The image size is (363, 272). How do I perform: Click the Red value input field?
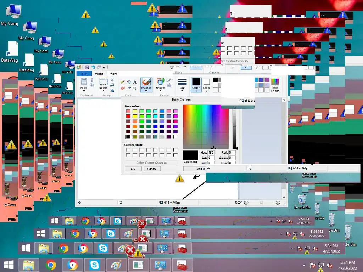232,153
